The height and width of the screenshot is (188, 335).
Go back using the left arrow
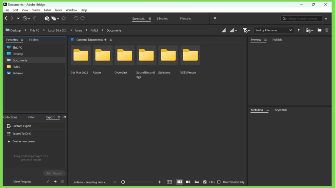6,18
